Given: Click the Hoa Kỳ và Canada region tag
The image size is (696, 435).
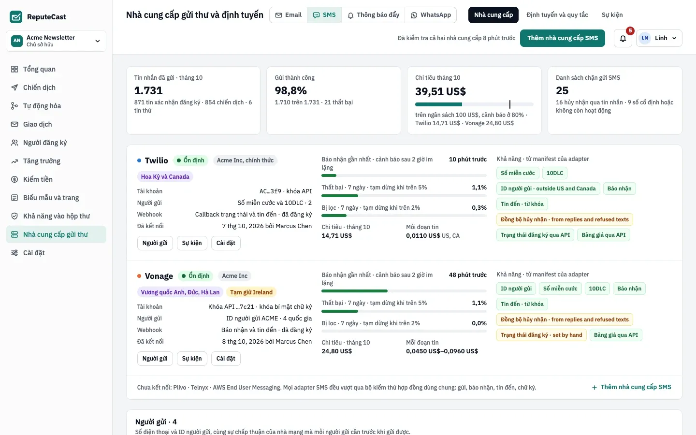Looking at the screenshot, I should click(x=165, y=177).
